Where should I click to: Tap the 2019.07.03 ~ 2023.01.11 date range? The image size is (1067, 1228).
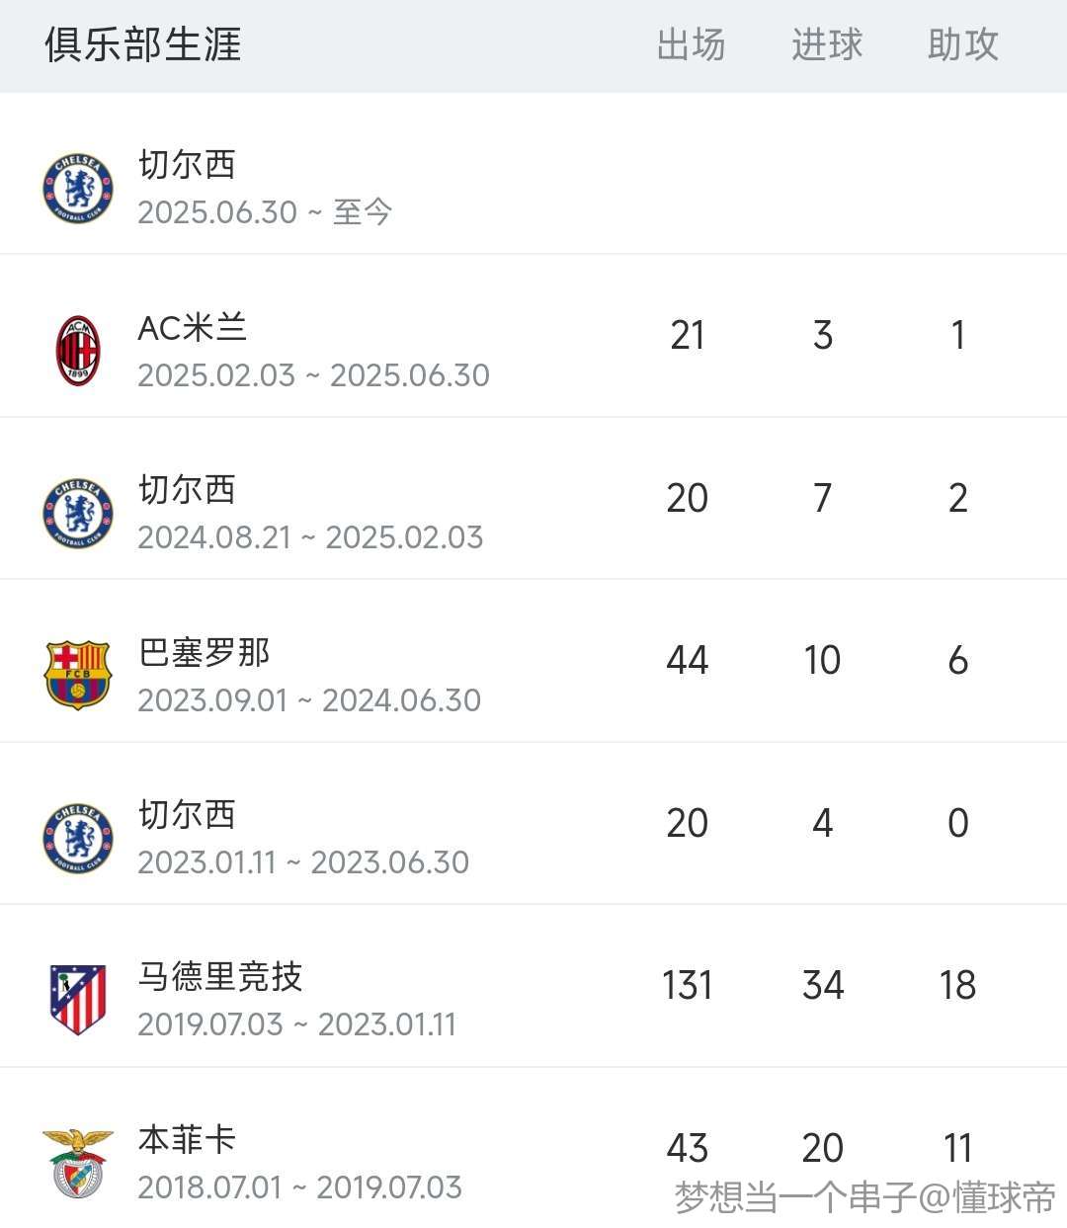[x=297, y=1024]
